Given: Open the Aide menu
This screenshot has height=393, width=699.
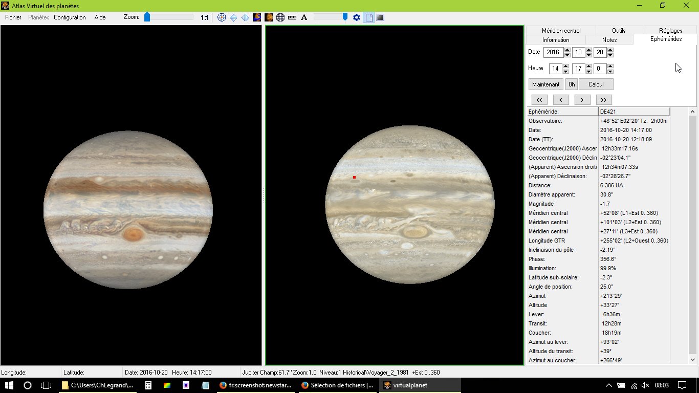Looking at the screenshot, I should (x=100, y=17).
